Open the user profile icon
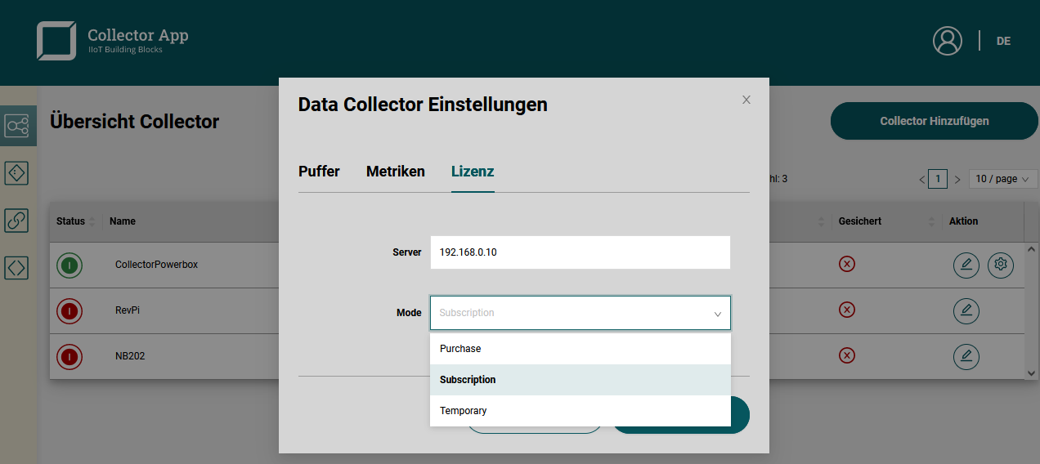 tap(947, 41)
